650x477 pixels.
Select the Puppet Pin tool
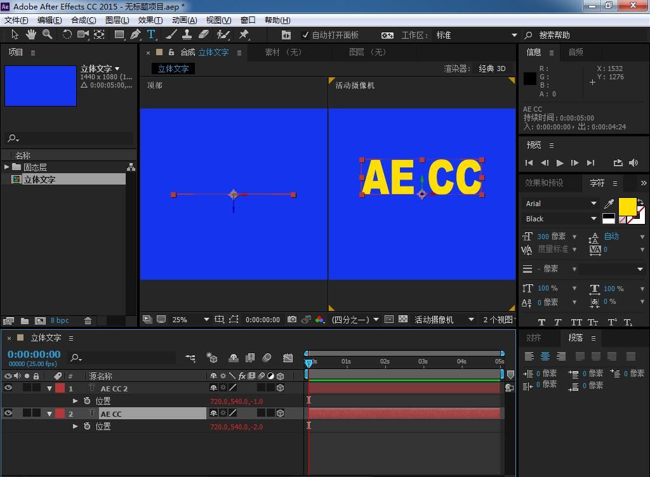coord(244,35)
